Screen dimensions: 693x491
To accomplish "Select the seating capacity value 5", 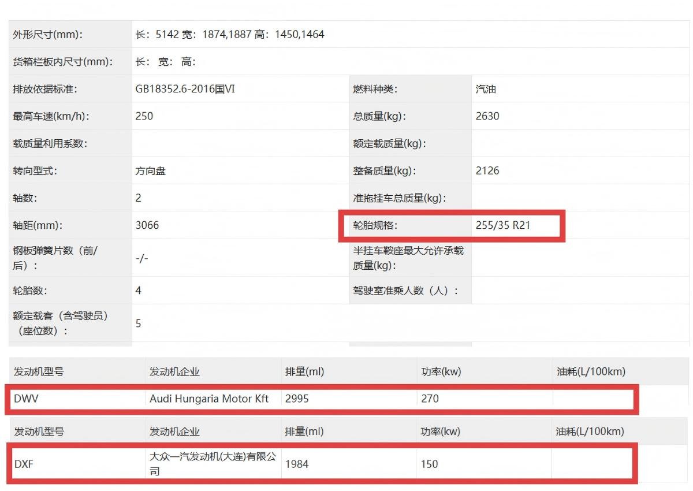I will [x=138, y=323].
